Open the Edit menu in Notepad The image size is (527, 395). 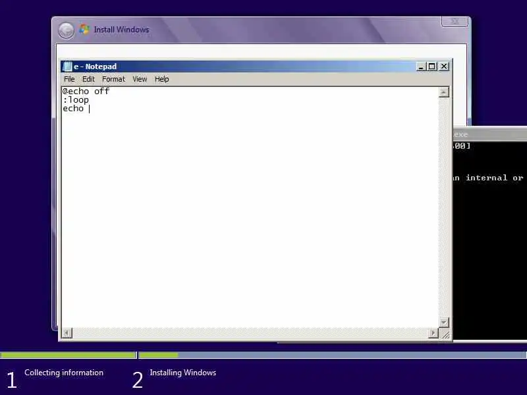click(88, 79)
